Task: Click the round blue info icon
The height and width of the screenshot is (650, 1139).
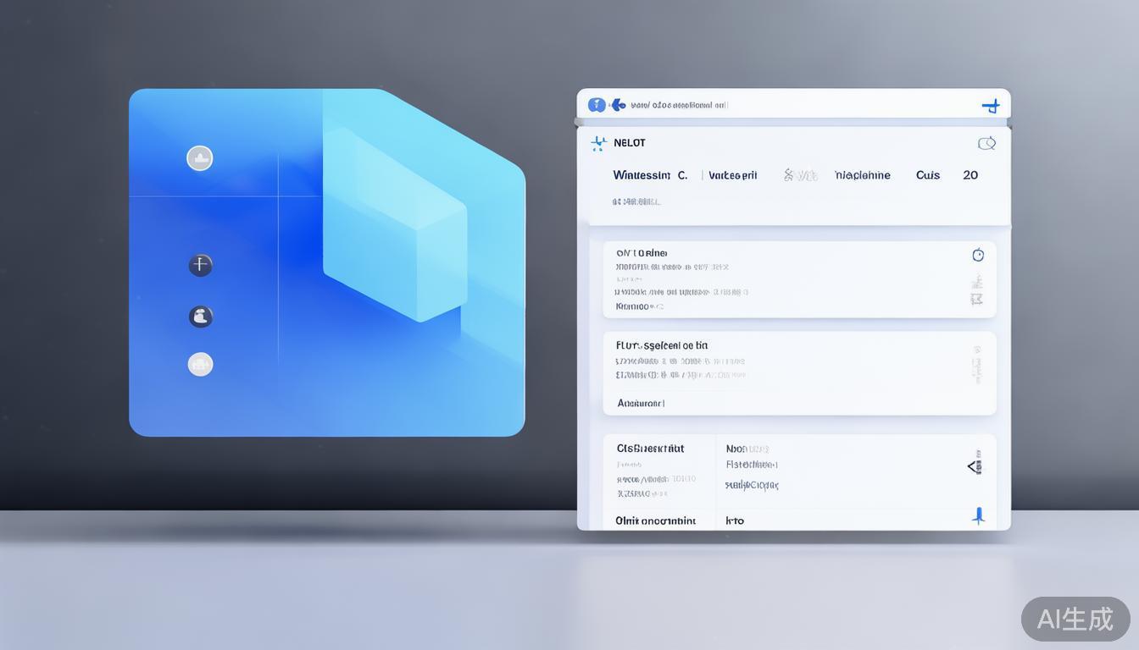Action: [597, 105]
